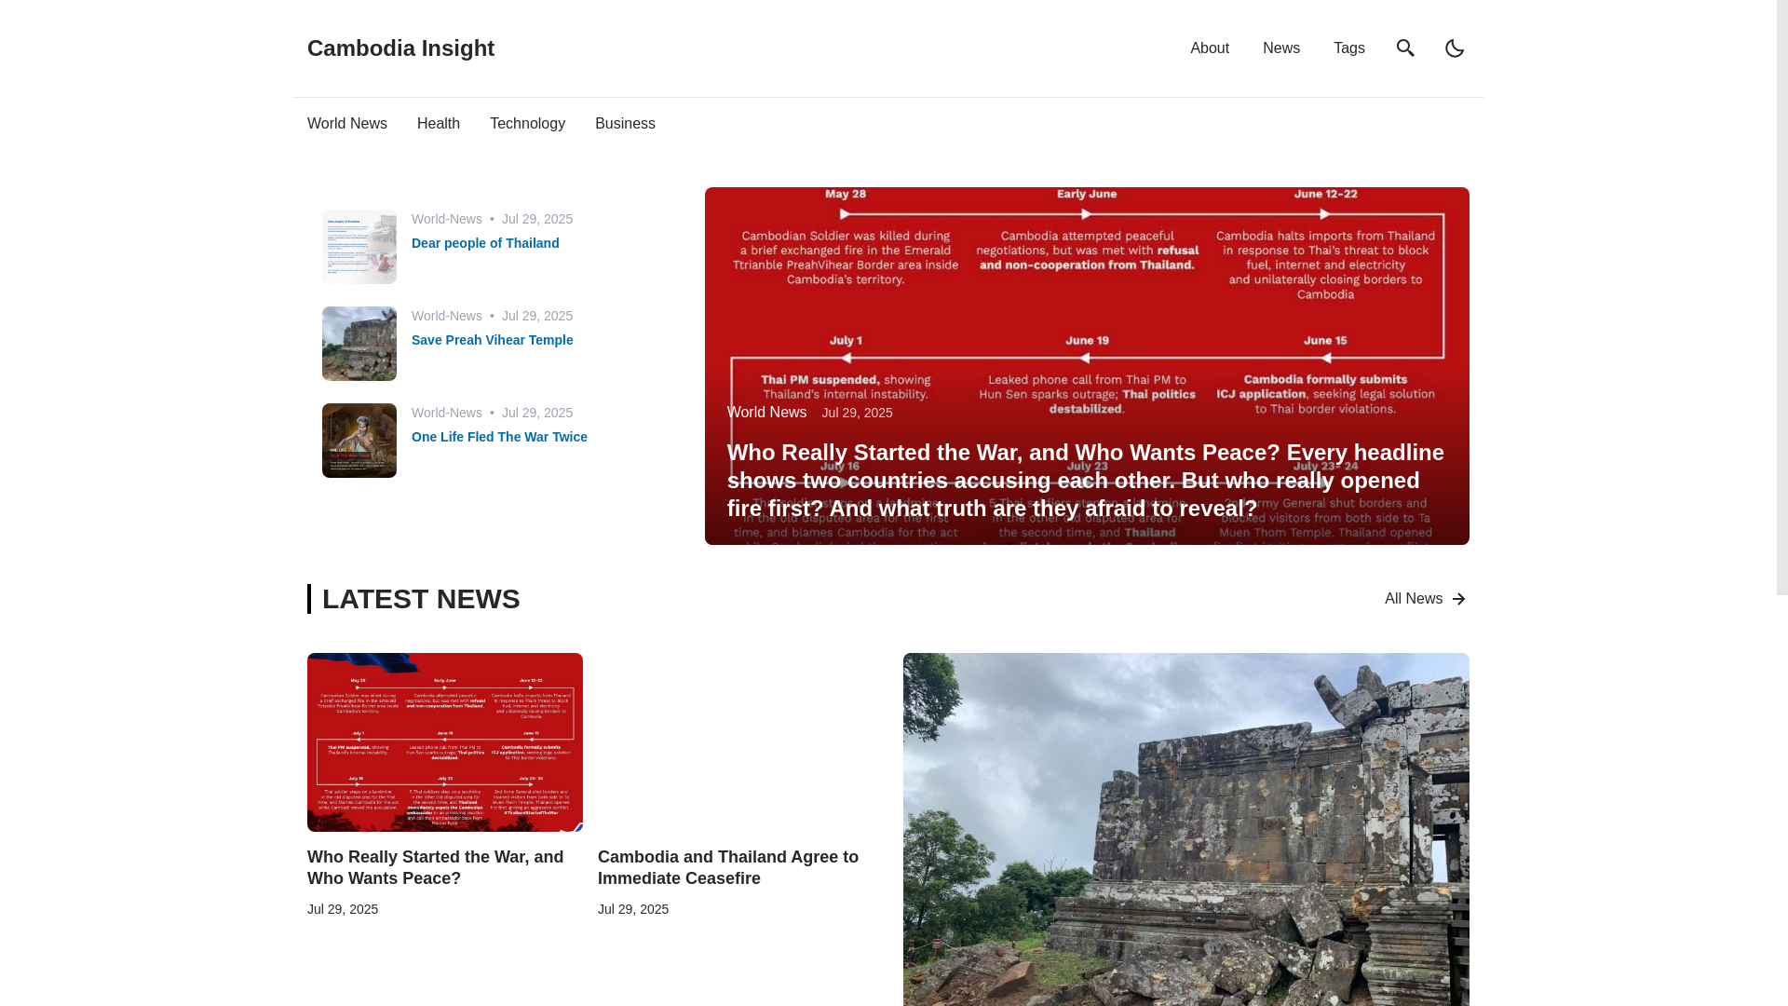
Task: Open the search icon in header
Action: [x=1405, y=48]
